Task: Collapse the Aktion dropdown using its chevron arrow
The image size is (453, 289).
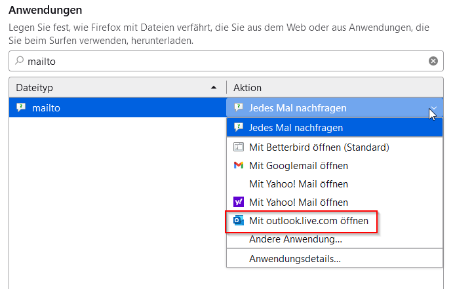Action: 433,108
